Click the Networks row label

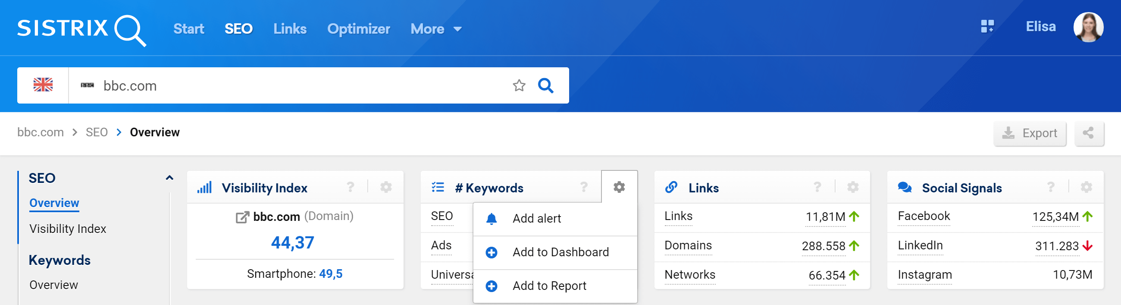tap(690, 274)
